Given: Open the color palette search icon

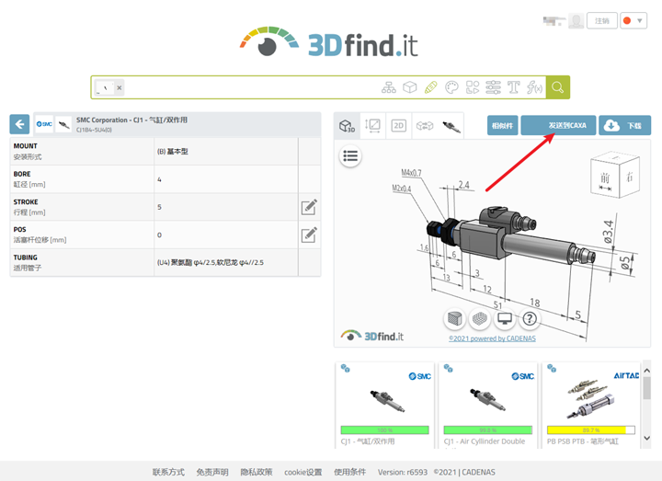Looking at the screenshot, I should tap(451, 87).
